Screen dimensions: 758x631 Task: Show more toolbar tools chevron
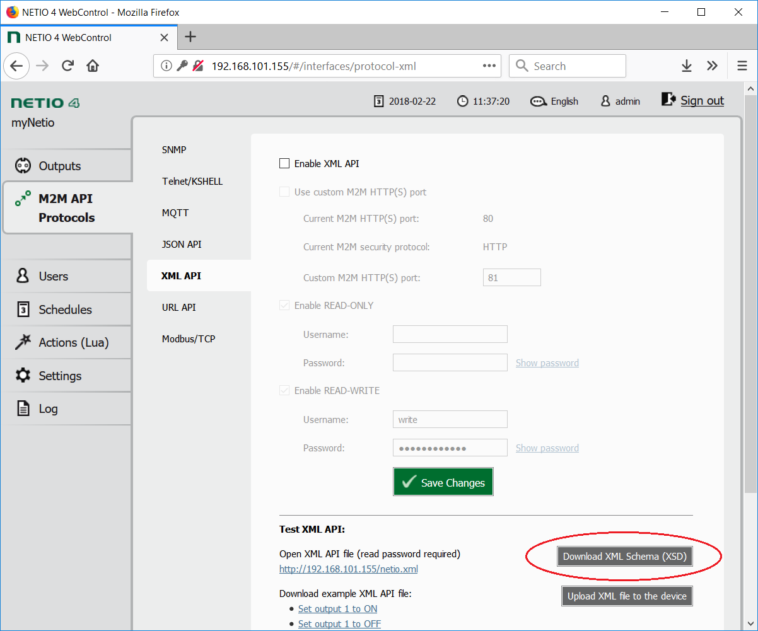tap(712, 66)
